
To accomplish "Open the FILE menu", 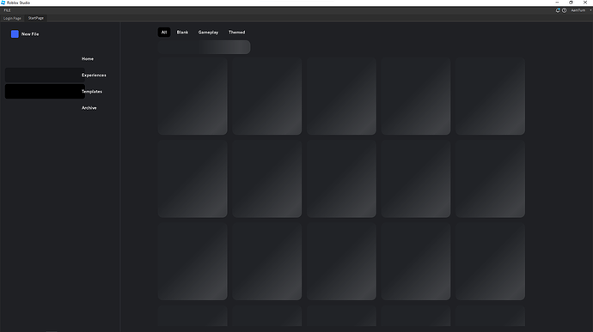I will point(7,10).
